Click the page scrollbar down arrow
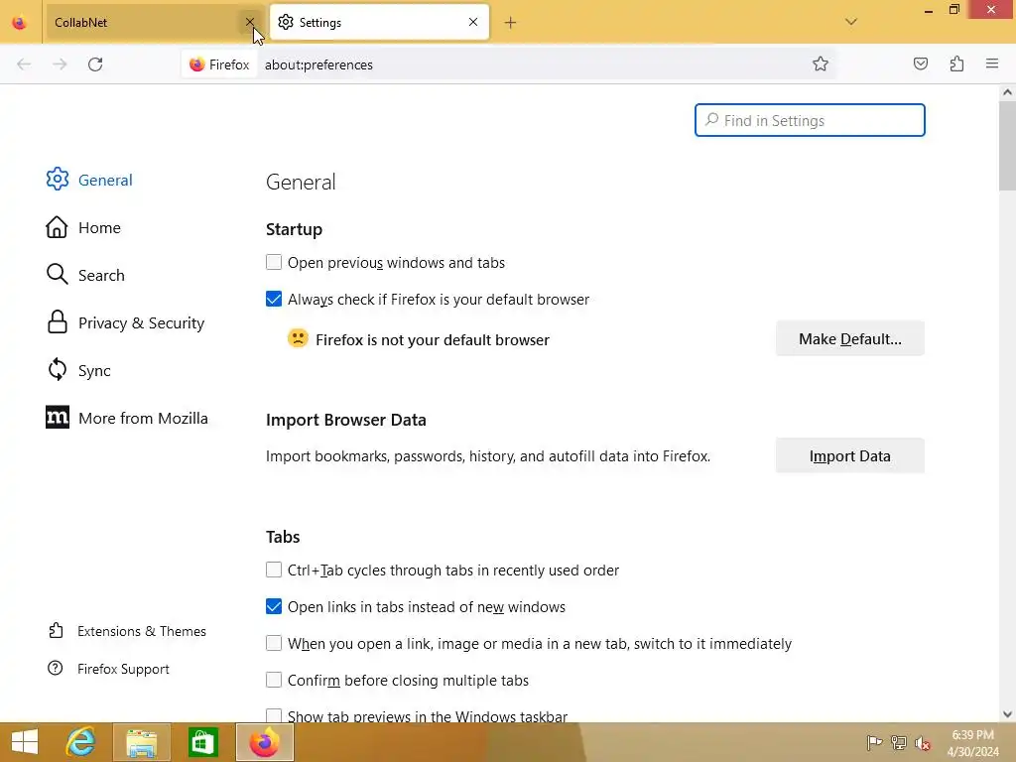The image size is (1016, 762). [1008, 714]
